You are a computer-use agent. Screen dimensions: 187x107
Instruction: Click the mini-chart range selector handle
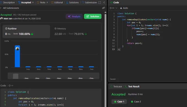coord(16,76)
